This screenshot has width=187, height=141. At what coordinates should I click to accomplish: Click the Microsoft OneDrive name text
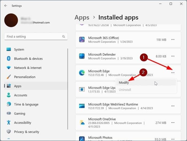click(x=102, y=119)
